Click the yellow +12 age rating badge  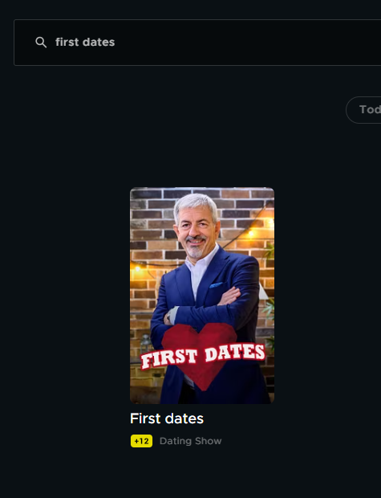pos(141,441)
